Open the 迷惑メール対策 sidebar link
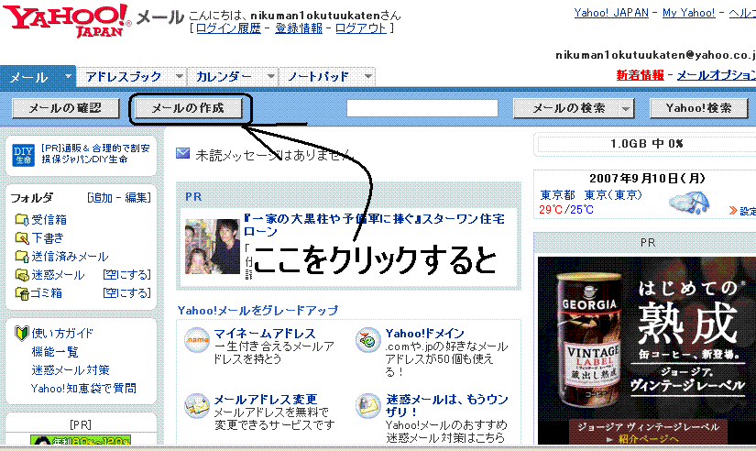Screen dimensions: 756x451 (71, 370)
